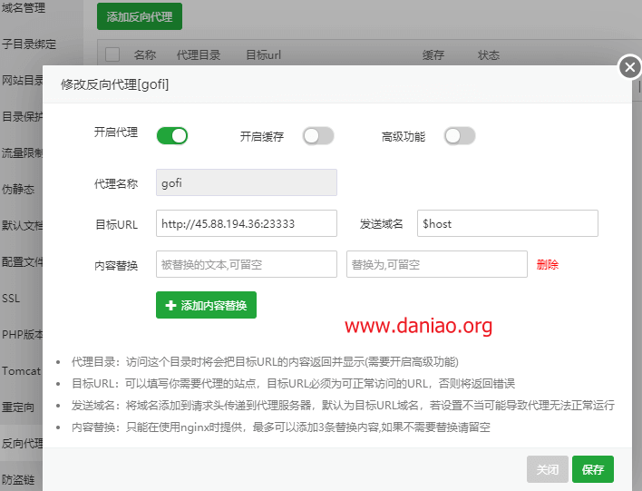Close the reverse proxy edit dialog
The height and width of the screenshot is (491, 642).
click(629, 68)
